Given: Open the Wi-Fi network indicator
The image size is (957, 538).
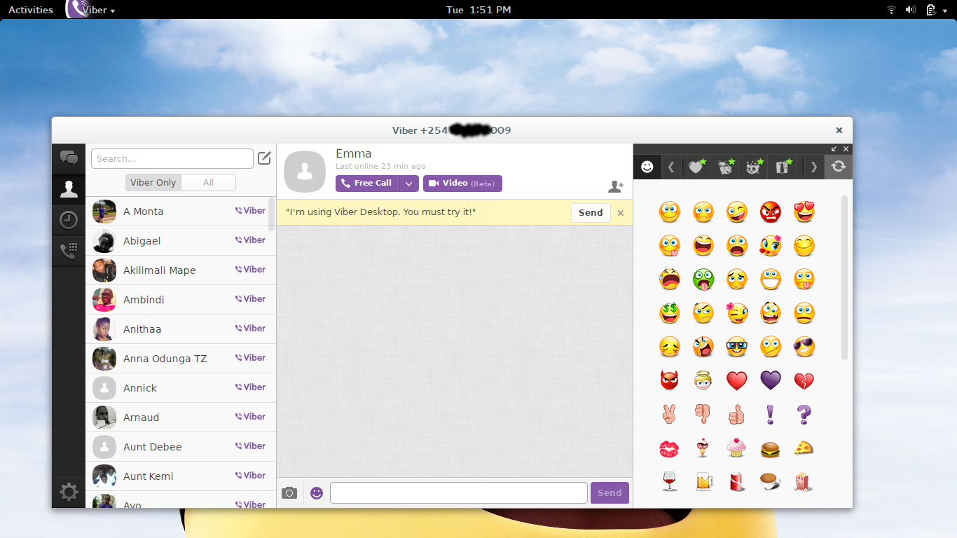Looking at the screenshot, I should 891,10.
